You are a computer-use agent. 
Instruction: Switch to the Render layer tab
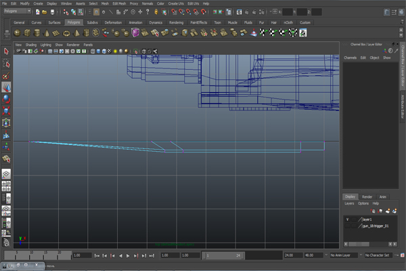(367, 197)
